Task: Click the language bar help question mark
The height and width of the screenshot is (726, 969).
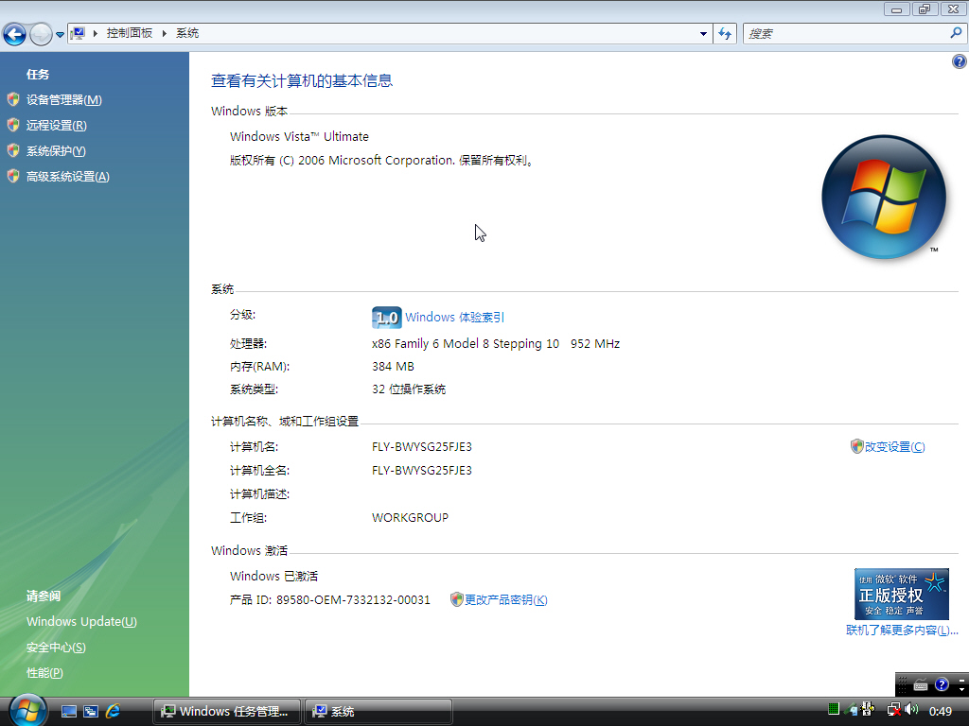Action: [x=942, y=684]
